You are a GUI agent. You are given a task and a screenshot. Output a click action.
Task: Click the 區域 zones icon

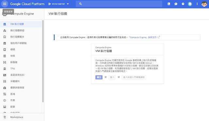(5, 94)
